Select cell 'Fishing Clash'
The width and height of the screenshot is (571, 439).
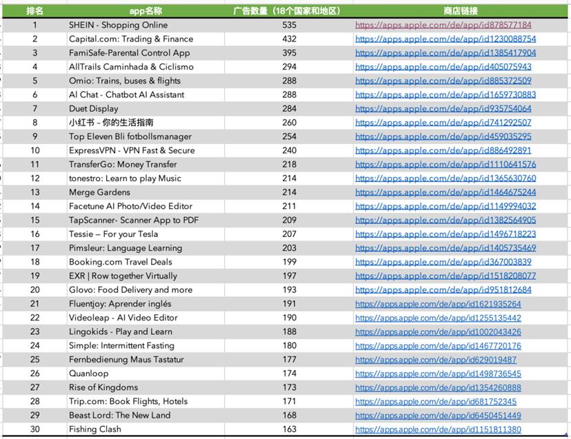coord(146,429)
